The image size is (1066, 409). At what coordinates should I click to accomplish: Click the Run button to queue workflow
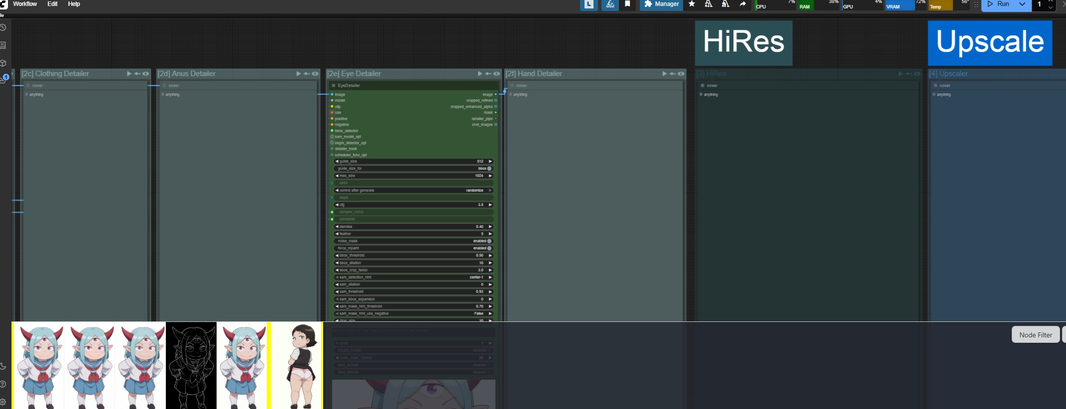(998, 4)
